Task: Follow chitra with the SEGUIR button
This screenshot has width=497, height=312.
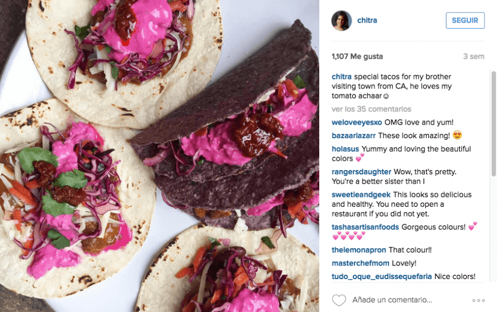Action: coord(465,21)
